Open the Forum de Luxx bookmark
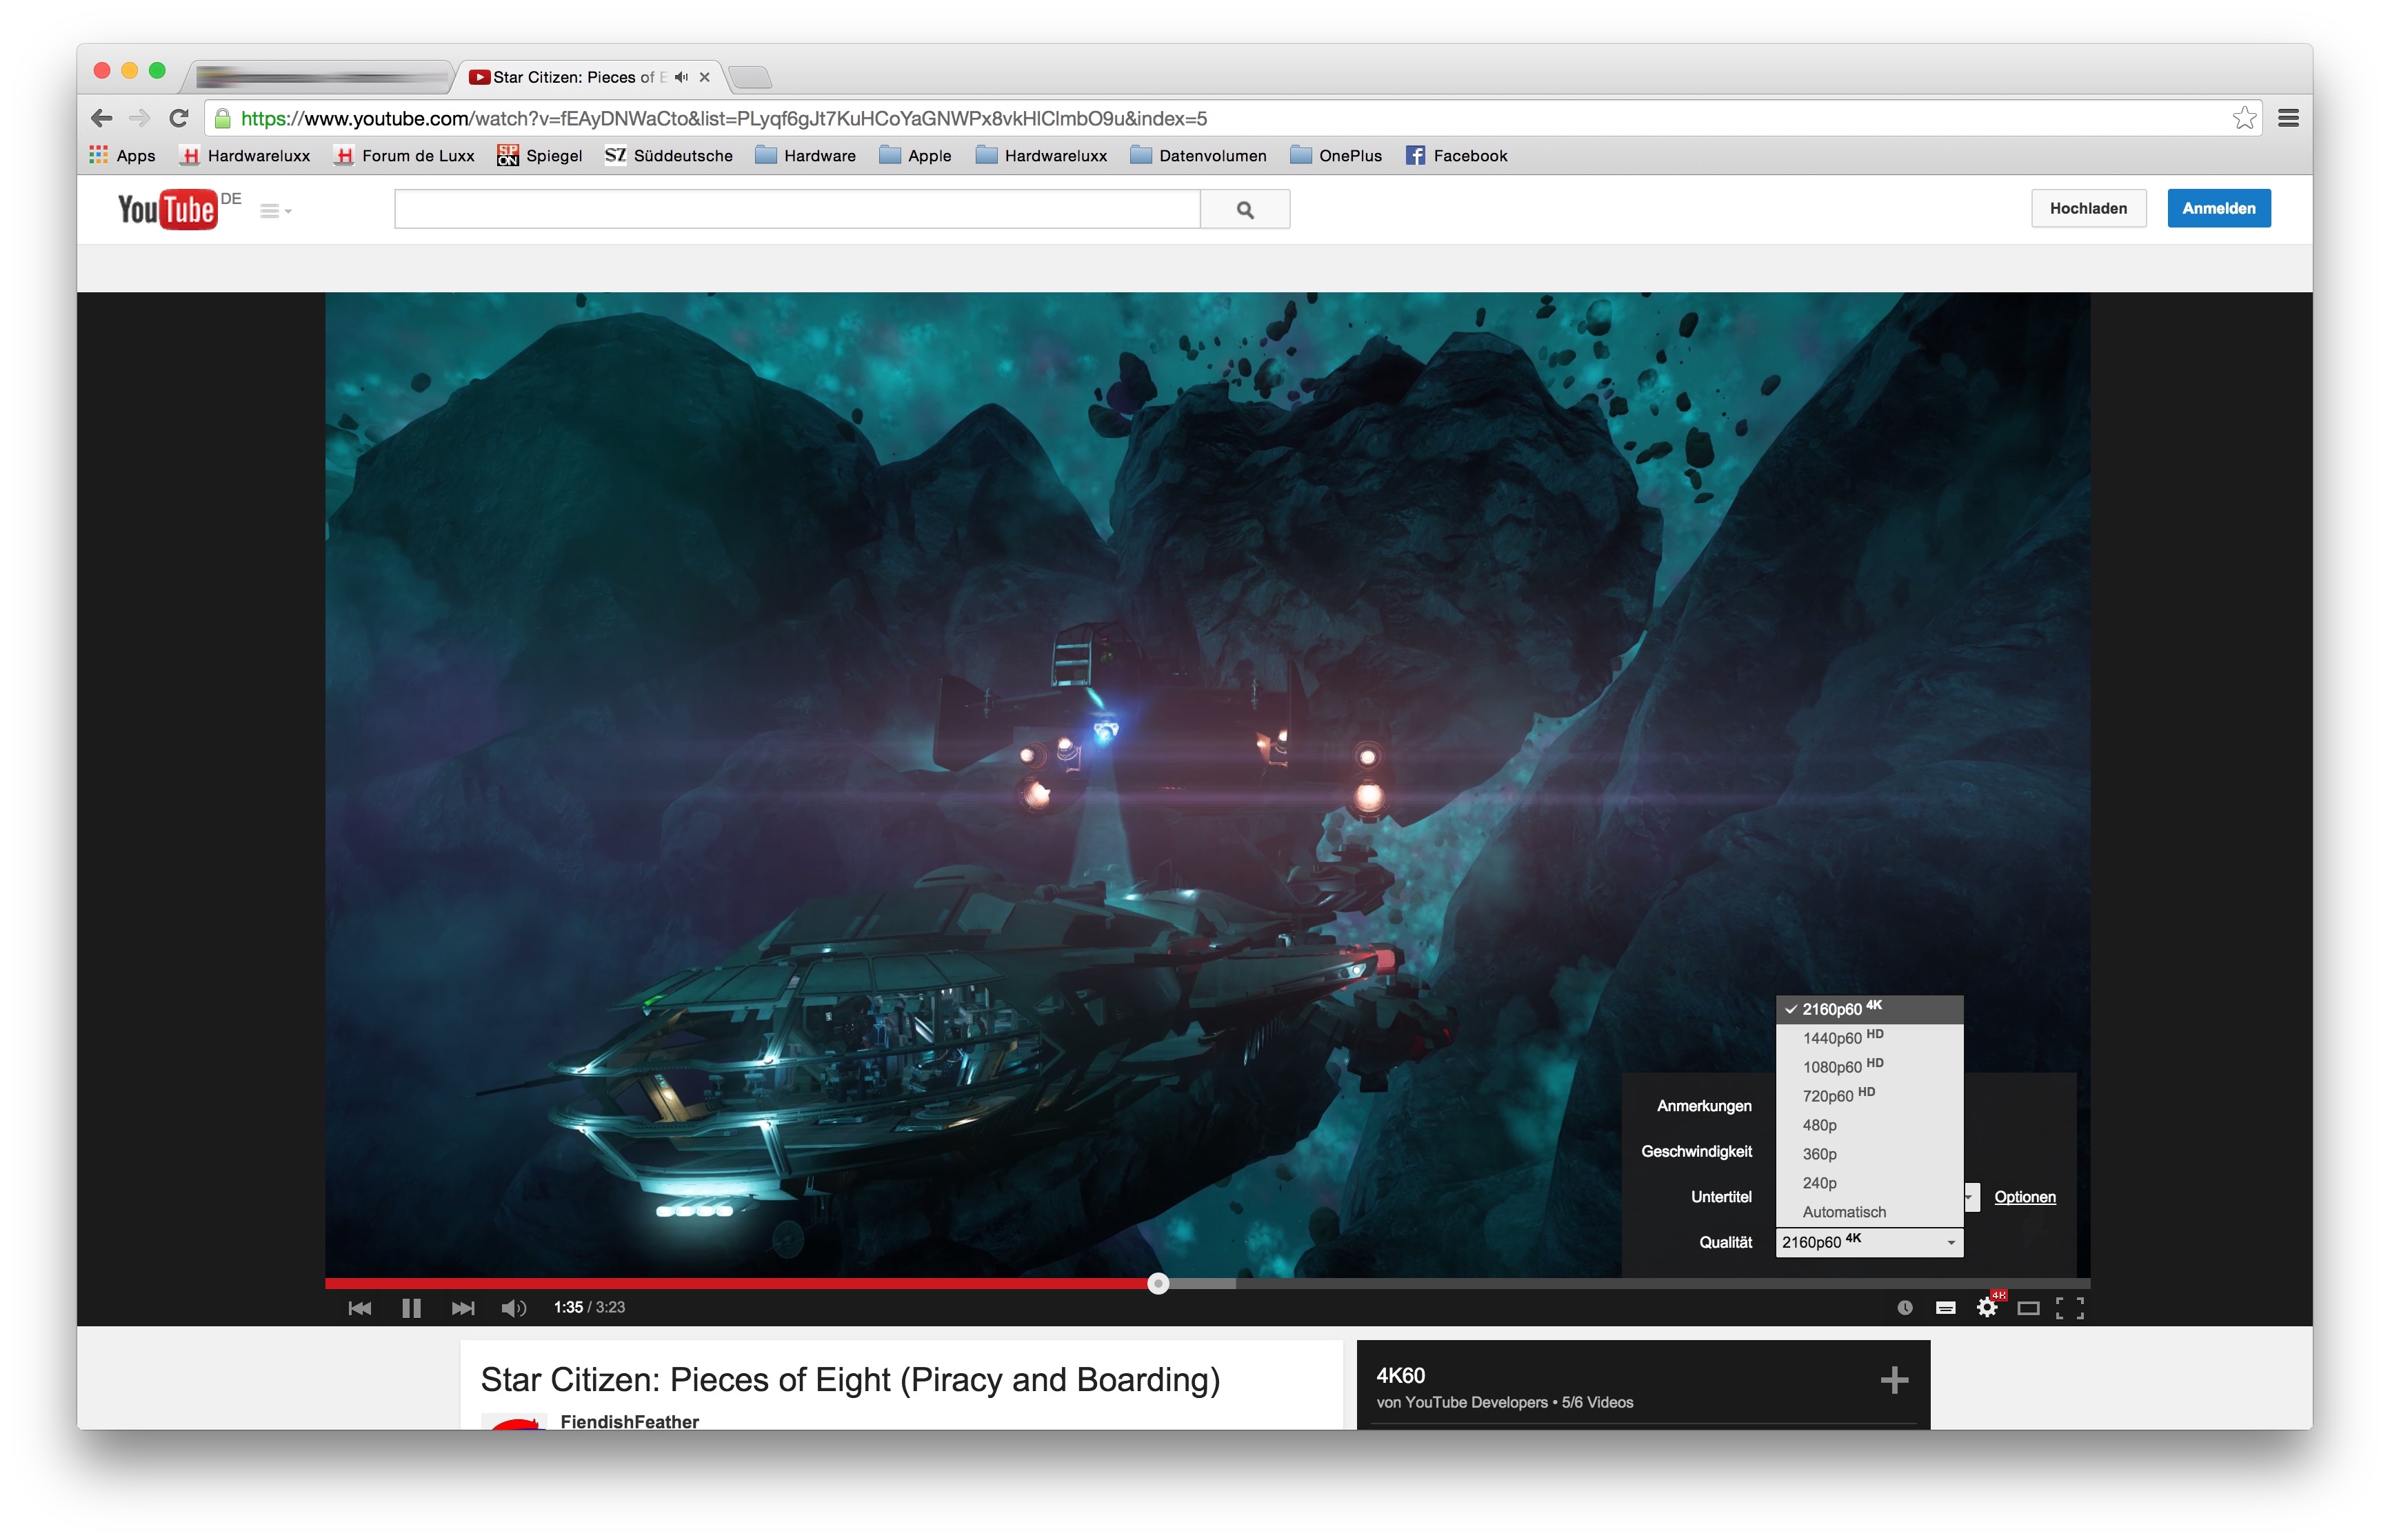The image size is (2390, 1540). [404, 155]
